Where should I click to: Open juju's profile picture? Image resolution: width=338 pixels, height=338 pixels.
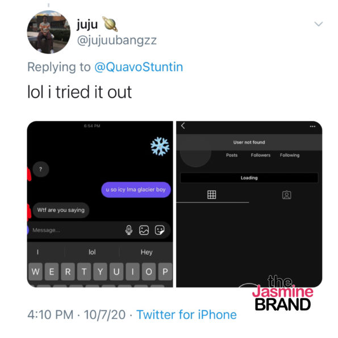(48, 32)
